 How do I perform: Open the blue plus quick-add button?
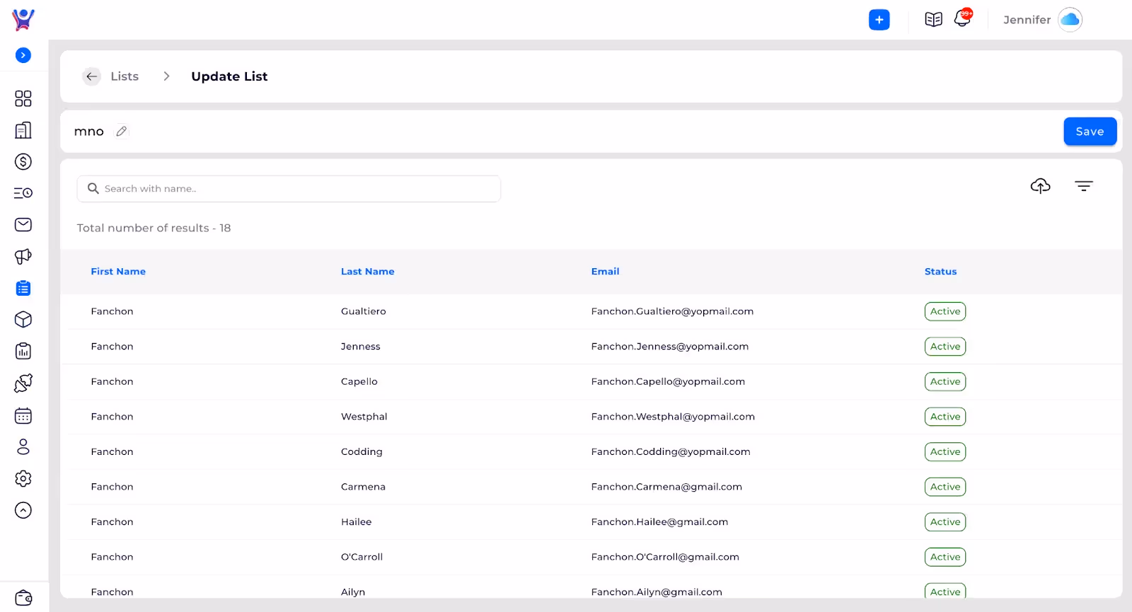[x=879, y=20]
